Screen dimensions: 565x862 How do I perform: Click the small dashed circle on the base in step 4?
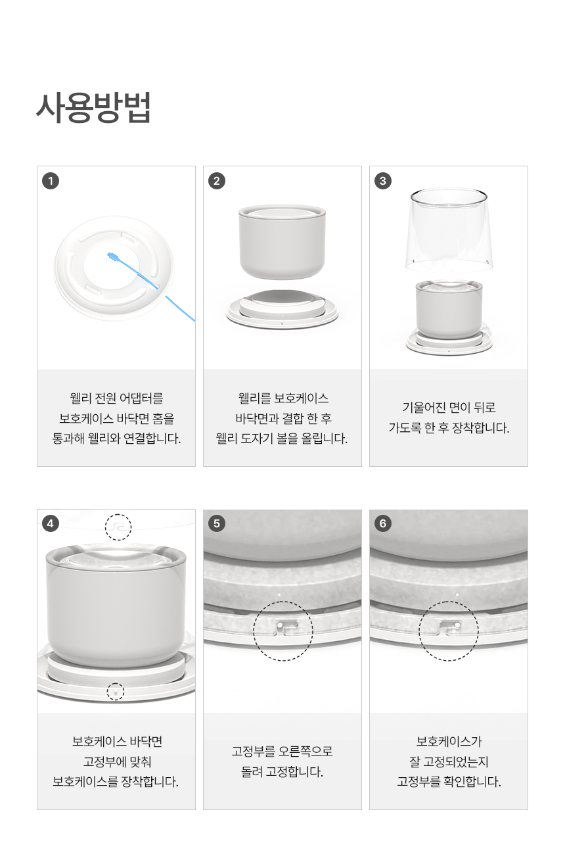tap(116, 691)
